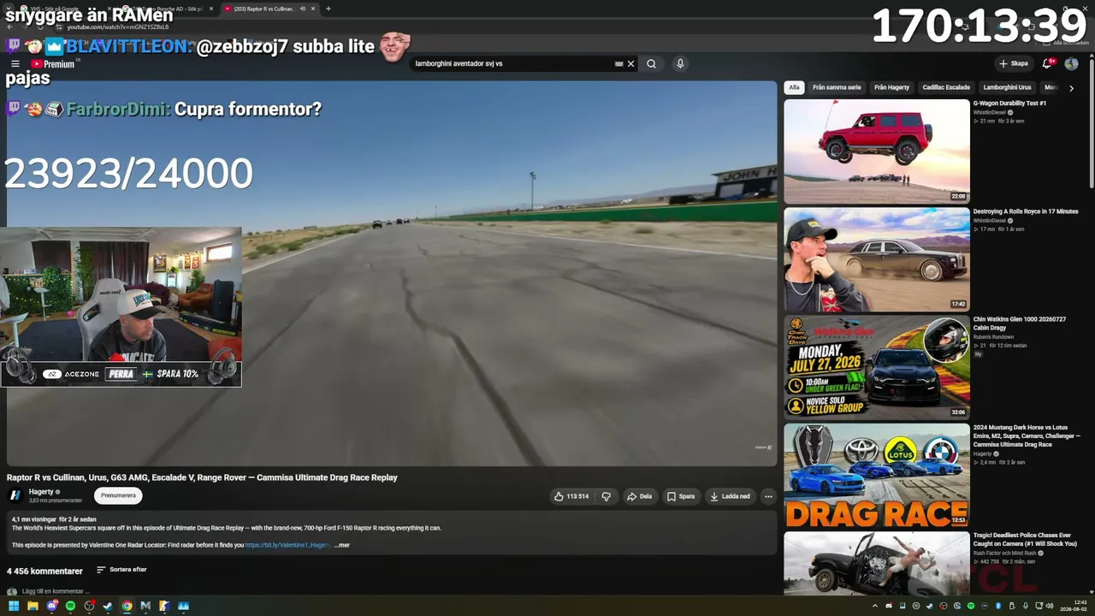Open more actions three-dot menu

pyautogui.click(x=768, y=496)
